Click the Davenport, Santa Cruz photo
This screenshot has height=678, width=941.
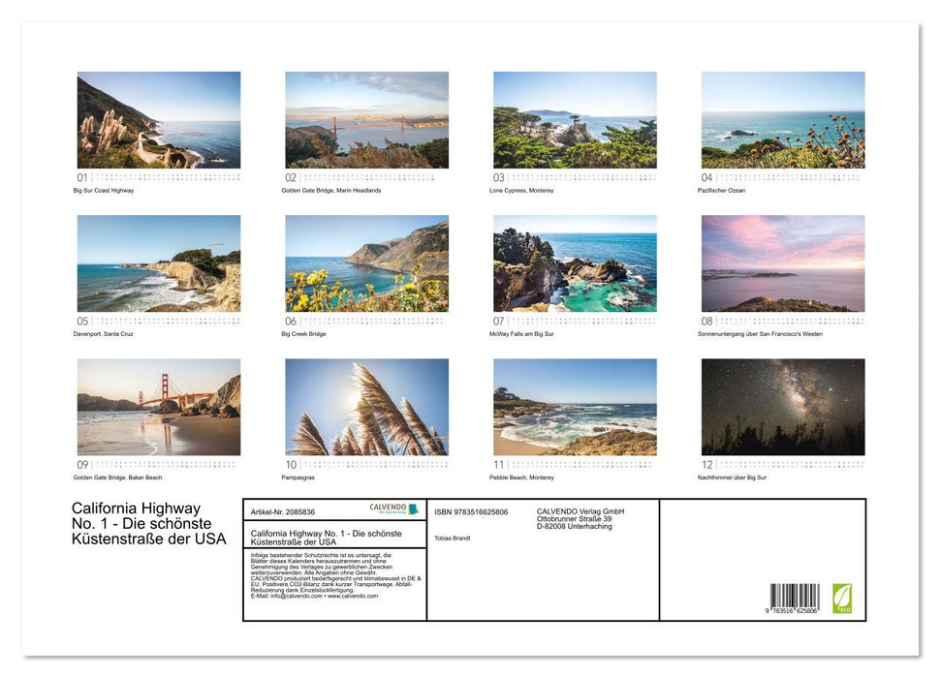[159, 263]
